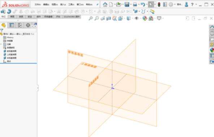Screen dimensions: 214x137
Task: Open the dropdown arrow next to New
Action: [115, 4]
